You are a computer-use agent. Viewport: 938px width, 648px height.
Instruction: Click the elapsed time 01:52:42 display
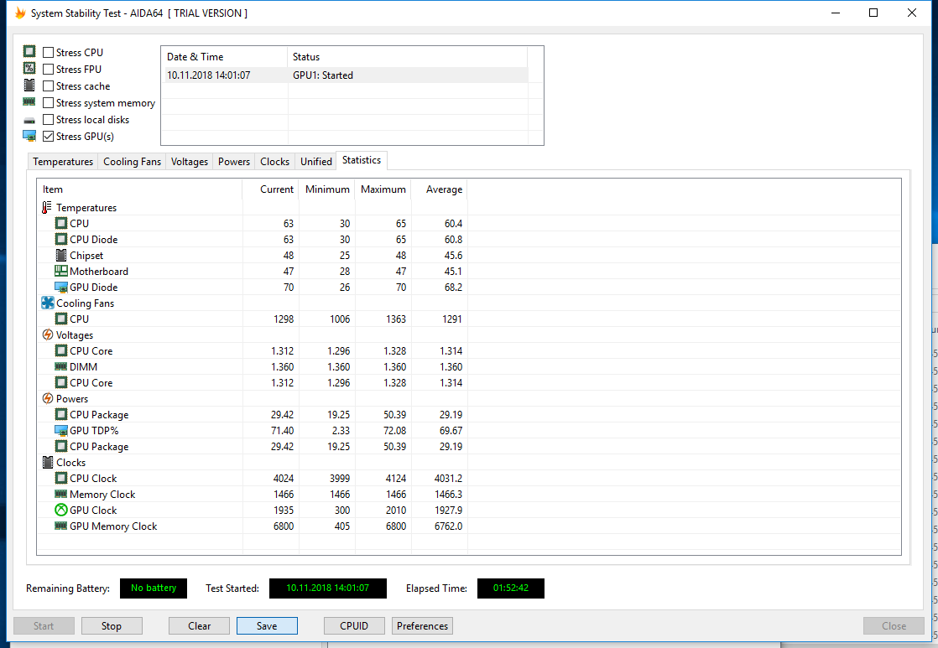coord(511,588)
